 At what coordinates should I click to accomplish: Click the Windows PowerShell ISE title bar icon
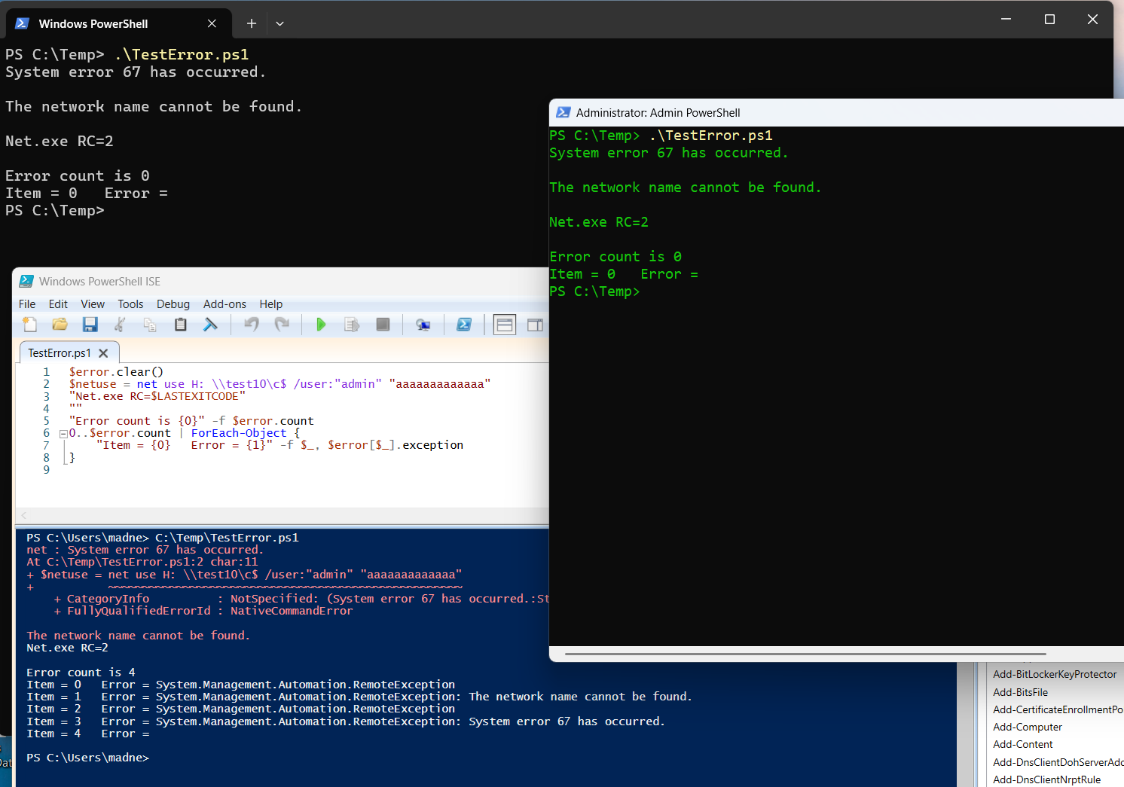click(26, 281)
